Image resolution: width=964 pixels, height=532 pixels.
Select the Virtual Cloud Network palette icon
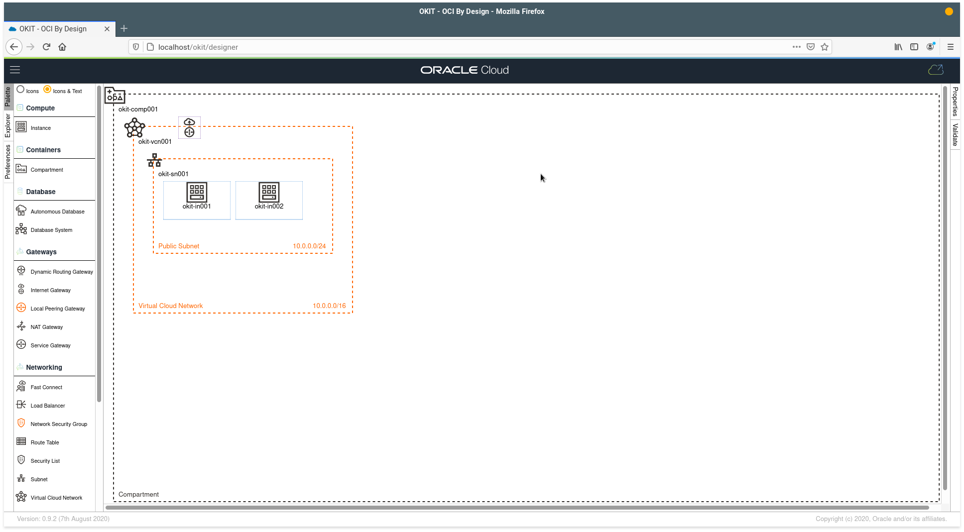point(21,497)
